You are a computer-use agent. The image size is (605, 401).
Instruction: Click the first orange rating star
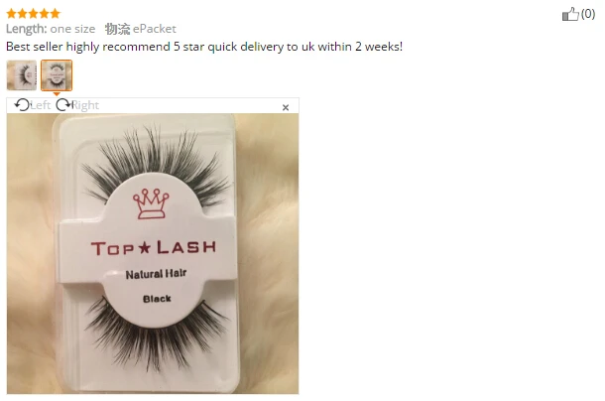11,14
